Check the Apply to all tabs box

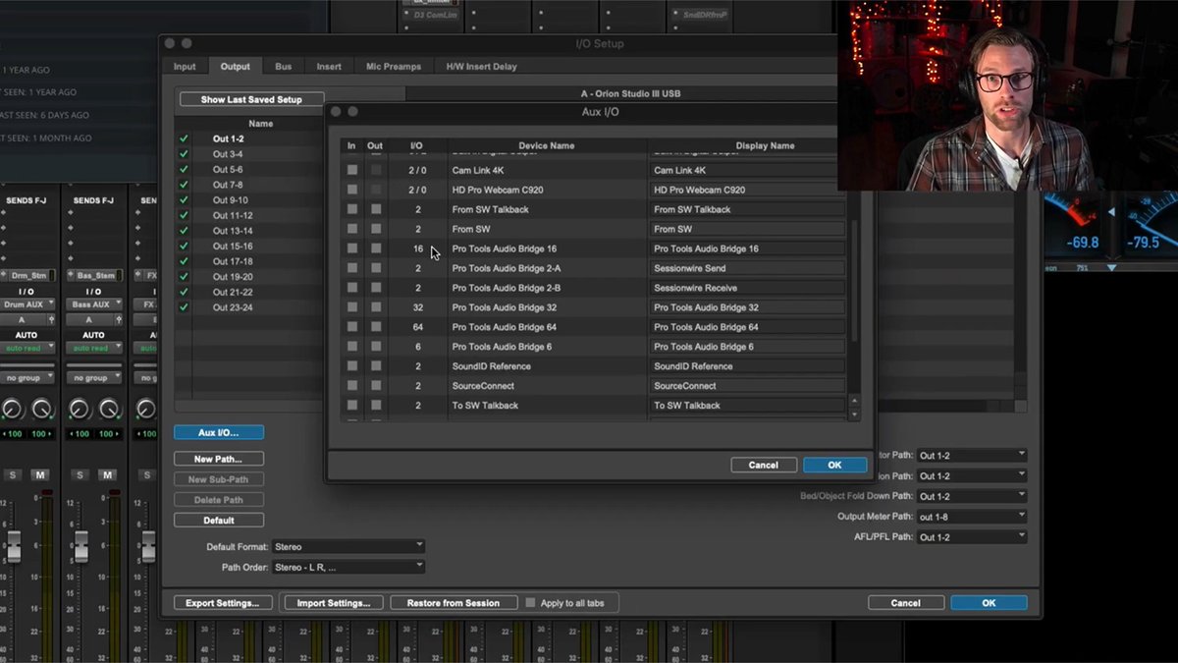pos(531,603)
